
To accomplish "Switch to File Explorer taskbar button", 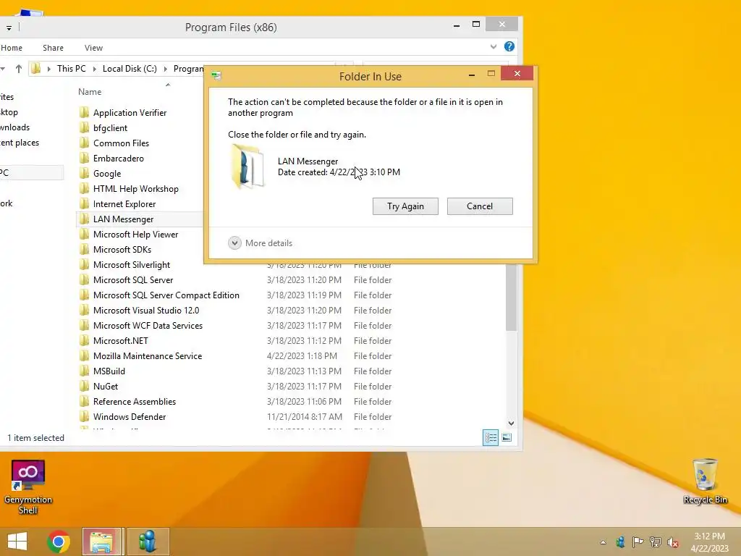I will pos(103,542).
